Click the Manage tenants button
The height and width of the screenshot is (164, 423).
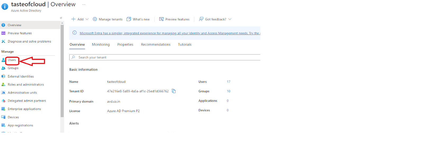point(108,19)
